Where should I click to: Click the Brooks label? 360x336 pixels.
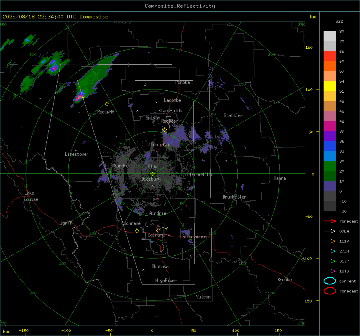click(x=284, y=280)
